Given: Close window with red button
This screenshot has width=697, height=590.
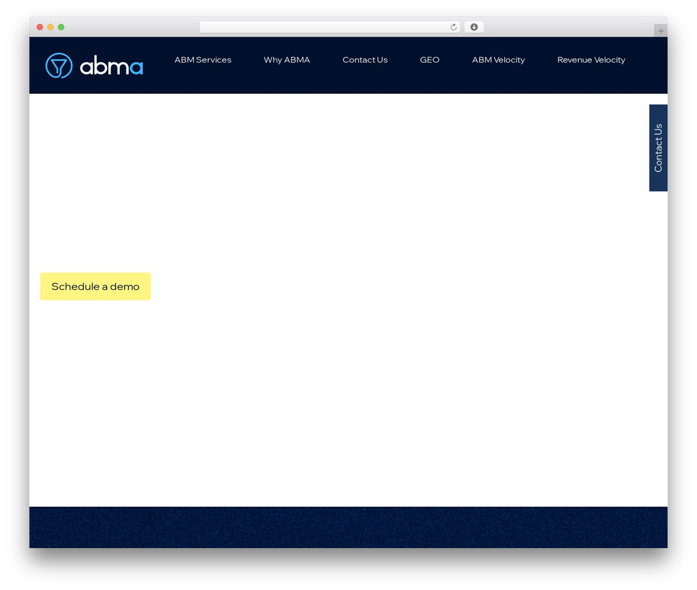Looking at the screenshot, I should [40, 27].
